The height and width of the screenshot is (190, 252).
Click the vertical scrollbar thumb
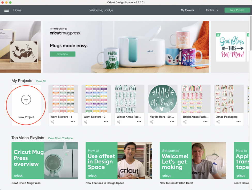tap(251, 33)
